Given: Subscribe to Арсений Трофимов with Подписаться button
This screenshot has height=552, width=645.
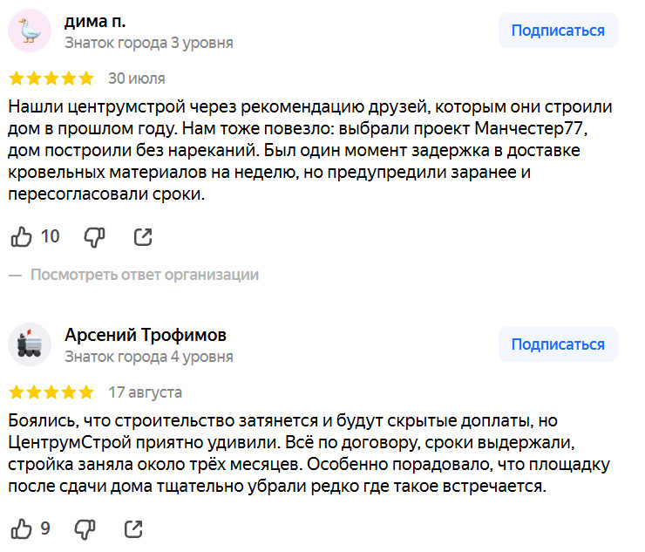Looking at the screenshot, I should tap(558, 344).
